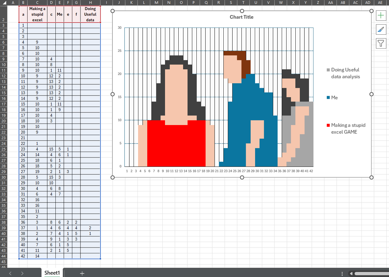389x277 pixels.
Task: Select cell B3 containing 1
Action: point(23,25)
